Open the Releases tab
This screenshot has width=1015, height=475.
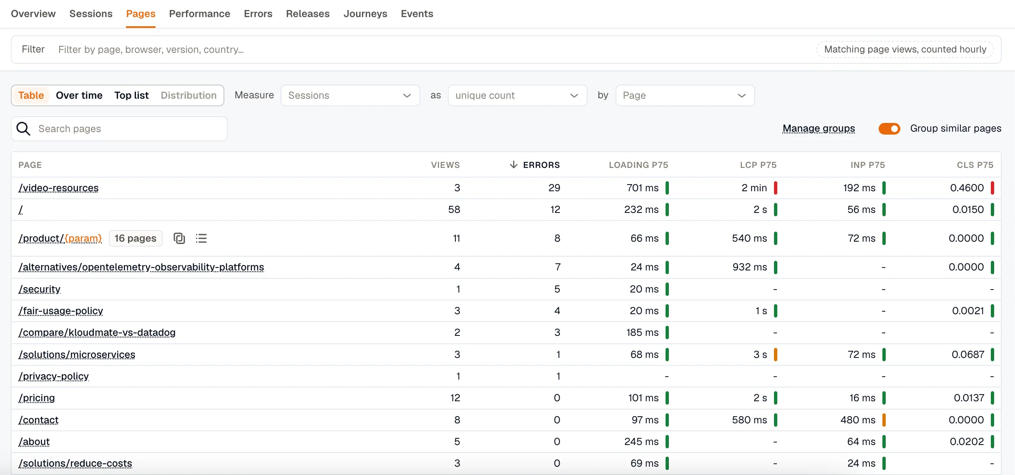coord(308,14)
